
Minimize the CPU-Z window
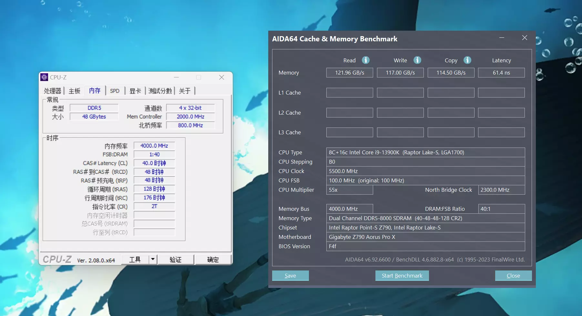point(176,77)
